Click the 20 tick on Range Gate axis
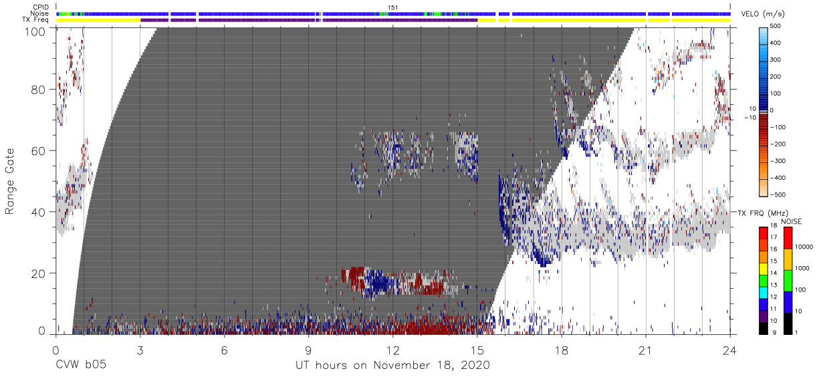Image resolution: width=821 pixels, height=379 pixels. (39, 273)
